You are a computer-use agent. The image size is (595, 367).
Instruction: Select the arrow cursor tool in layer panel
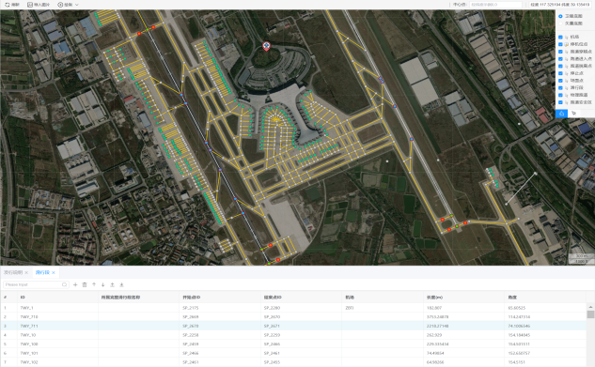[x=573, y=114]
